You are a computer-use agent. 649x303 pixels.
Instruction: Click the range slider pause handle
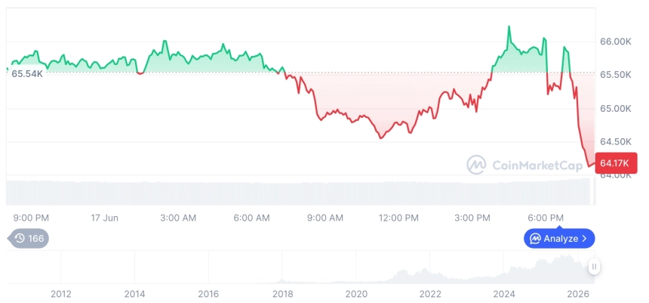[x=594, y=267]
